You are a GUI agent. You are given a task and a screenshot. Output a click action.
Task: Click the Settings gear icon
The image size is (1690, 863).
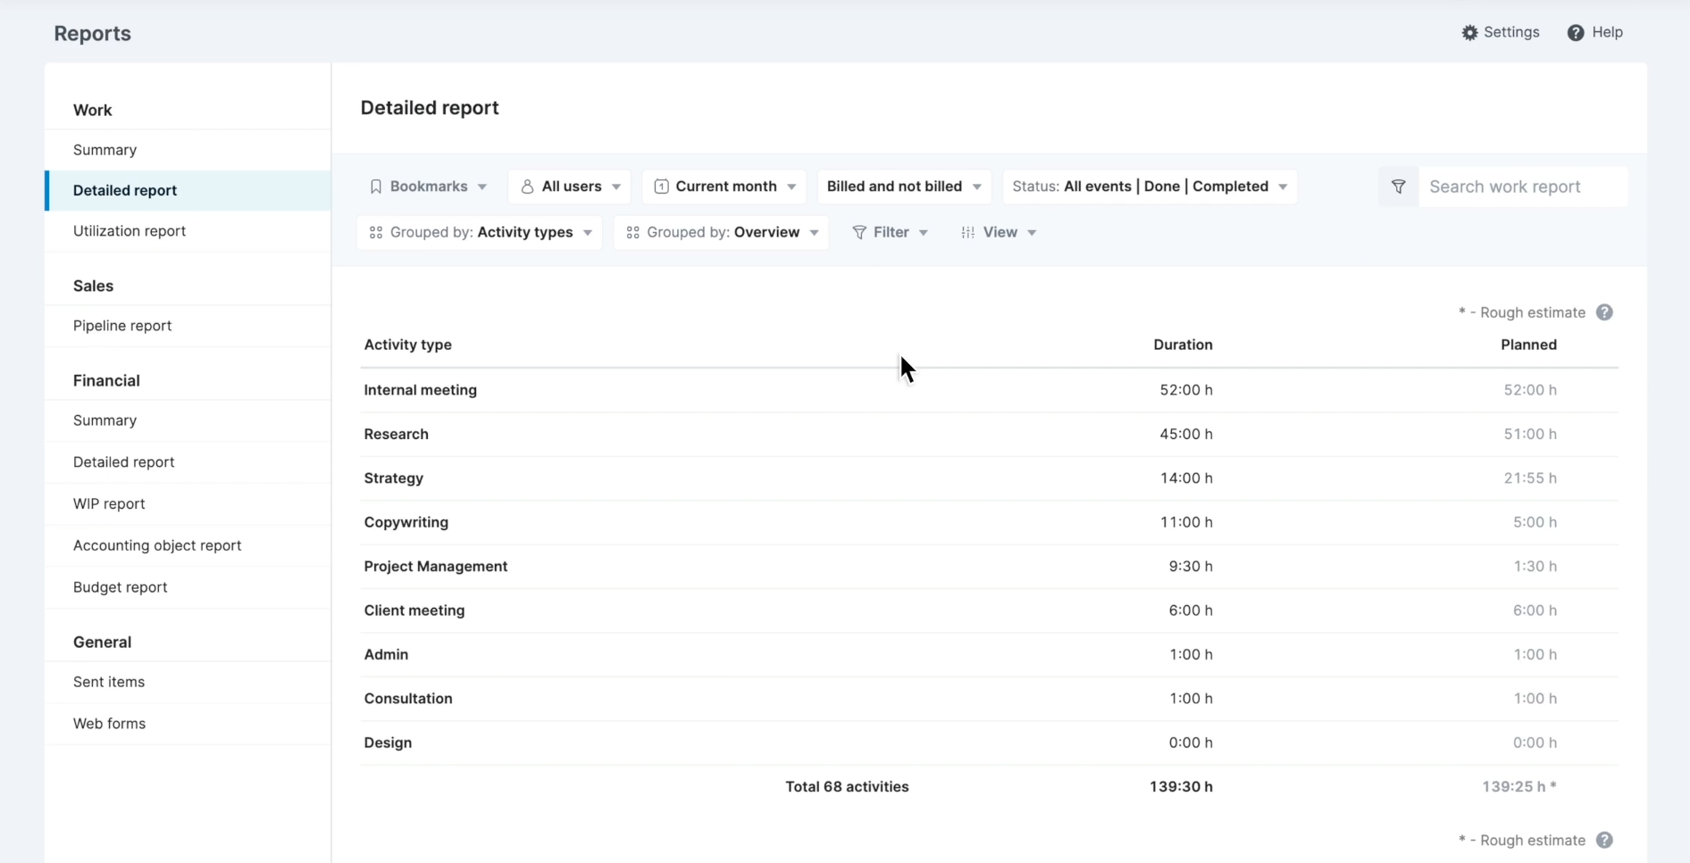point(1469,33)
